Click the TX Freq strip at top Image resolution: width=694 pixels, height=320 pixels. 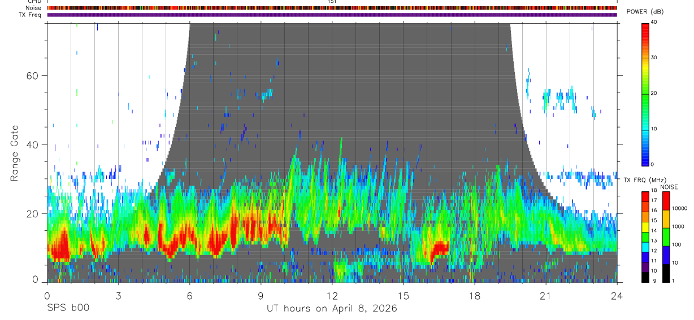pyautogui.click(x=332, y=15)
